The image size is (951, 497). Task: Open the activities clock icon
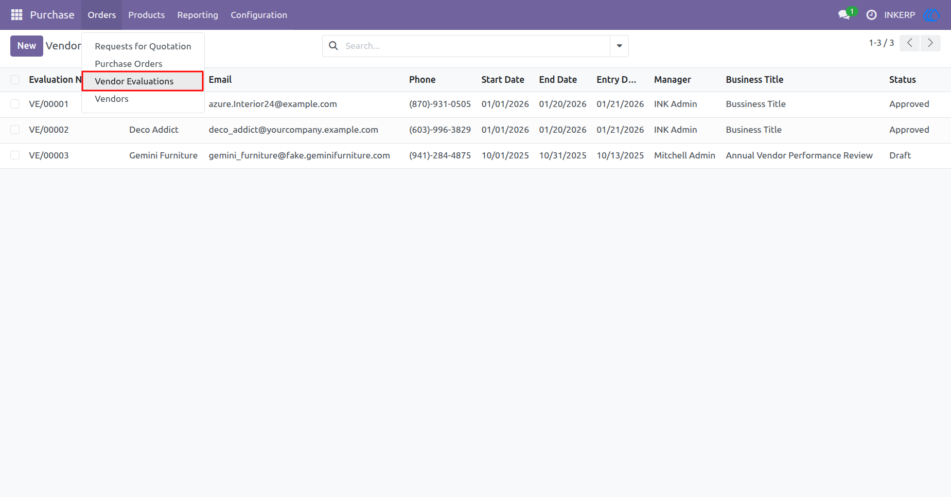point(871,15)
